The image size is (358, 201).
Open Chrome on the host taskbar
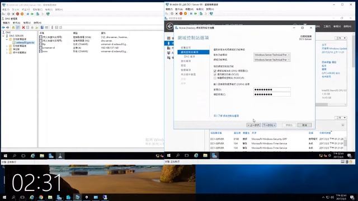click(x=41, y=197)
